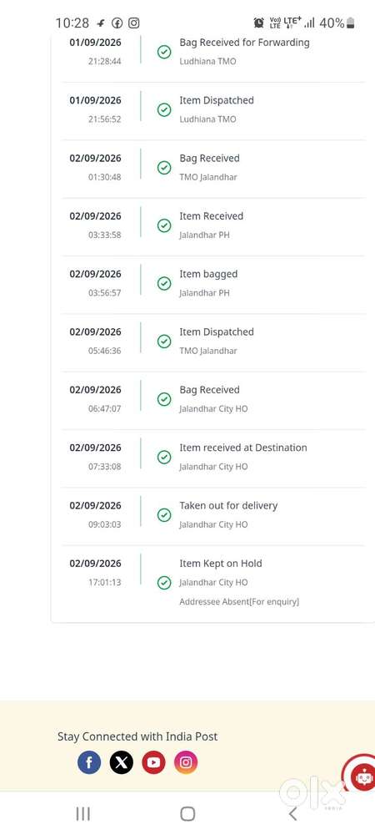Tap the Android home button
The height and width of the screenshot is (835, 375).
187,813
